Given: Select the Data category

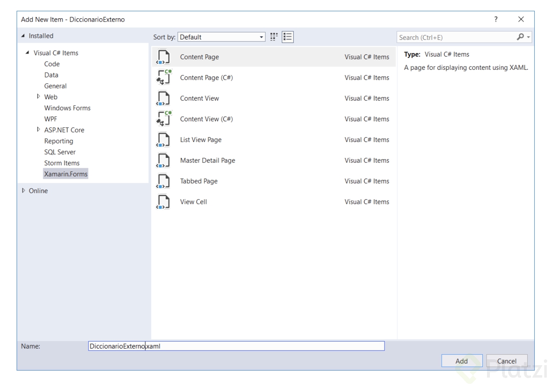Looking at the screenshot, I should 51,75.
